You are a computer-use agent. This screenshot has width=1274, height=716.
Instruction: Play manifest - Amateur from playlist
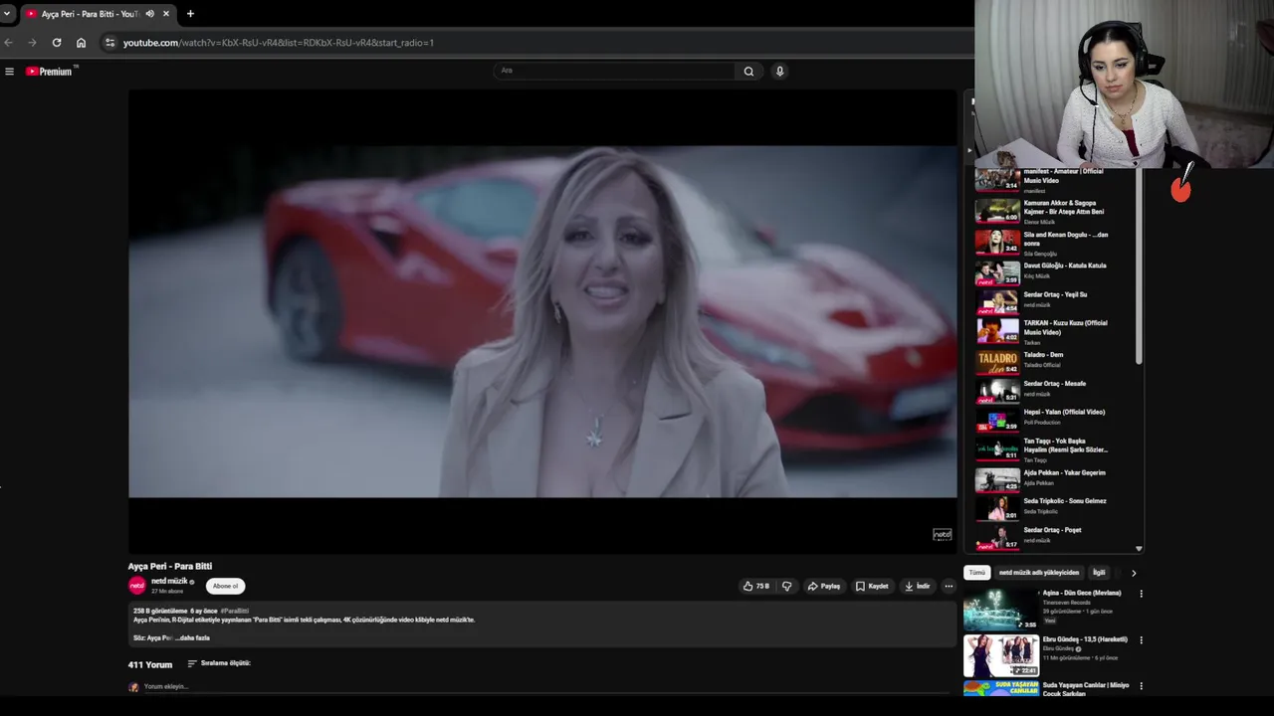pos(1055,179)
